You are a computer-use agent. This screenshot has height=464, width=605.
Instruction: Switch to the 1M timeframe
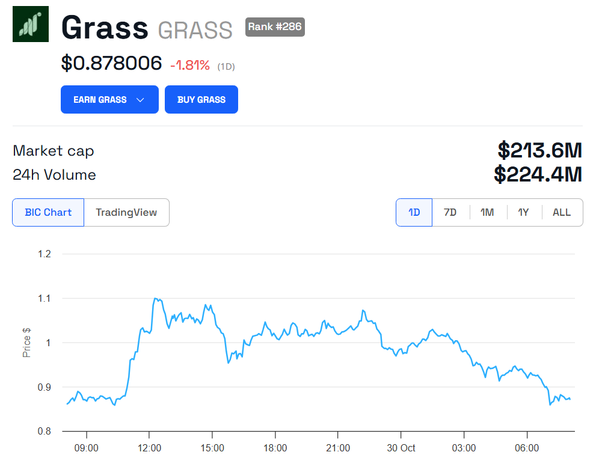point(487,212)
